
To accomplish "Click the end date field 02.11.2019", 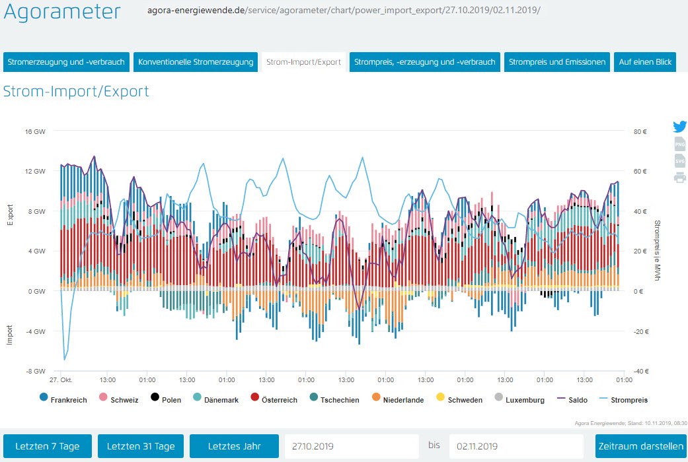I will coord(517,446).
